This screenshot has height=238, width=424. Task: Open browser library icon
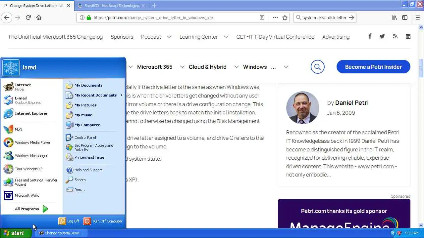(394, 18)
